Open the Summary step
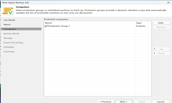 click(9, 52)
